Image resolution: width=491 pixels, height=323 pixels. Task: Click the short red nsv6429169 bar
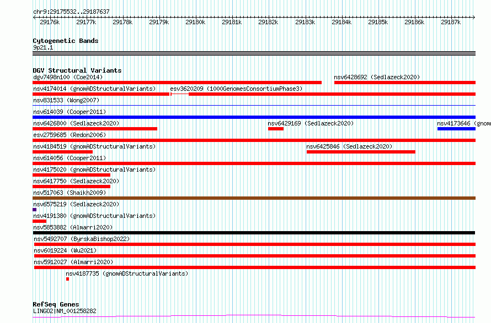(276, 129)
